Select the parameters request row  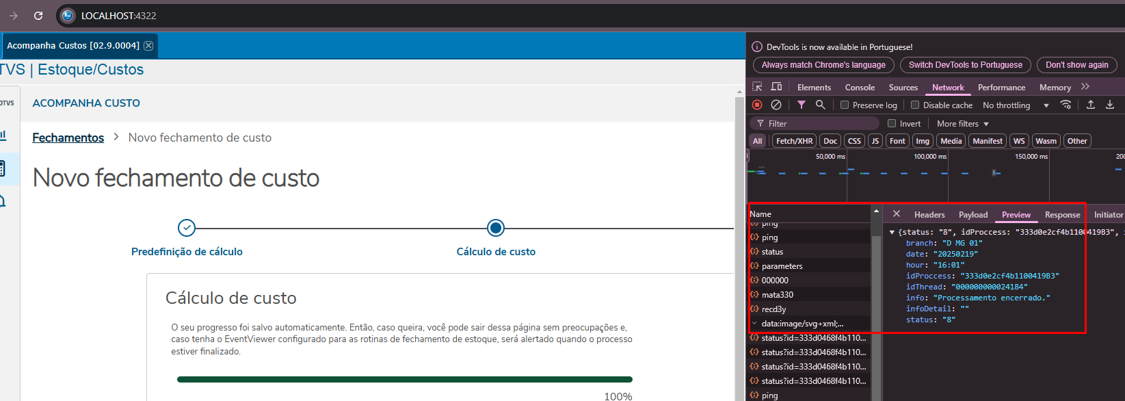810,266
